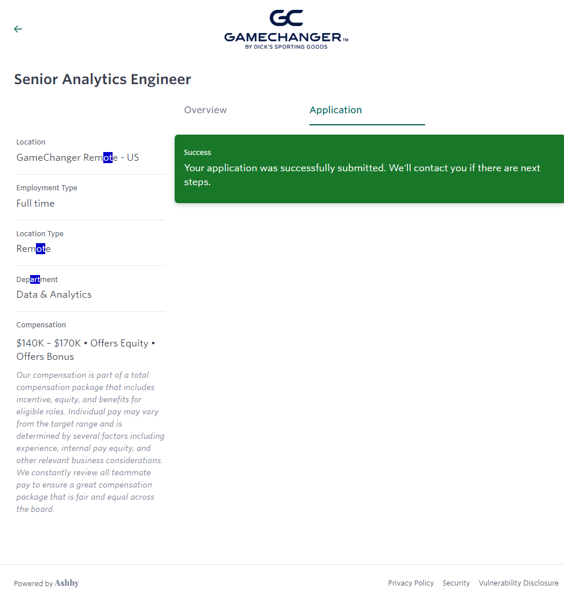Click the application submitted confirmation message
Viewport: 564px width, 603px height.
(x=361, y=175)
